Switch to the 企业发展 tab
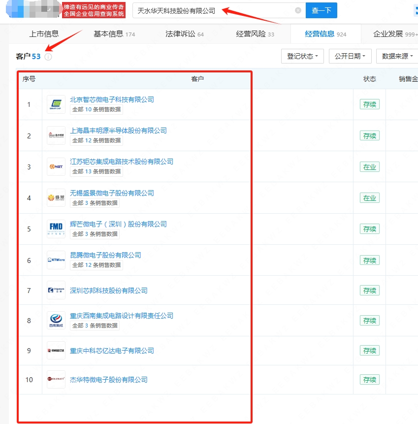This screenshot has width=418, height=424. pyautogui.click(x=395, y=34)
